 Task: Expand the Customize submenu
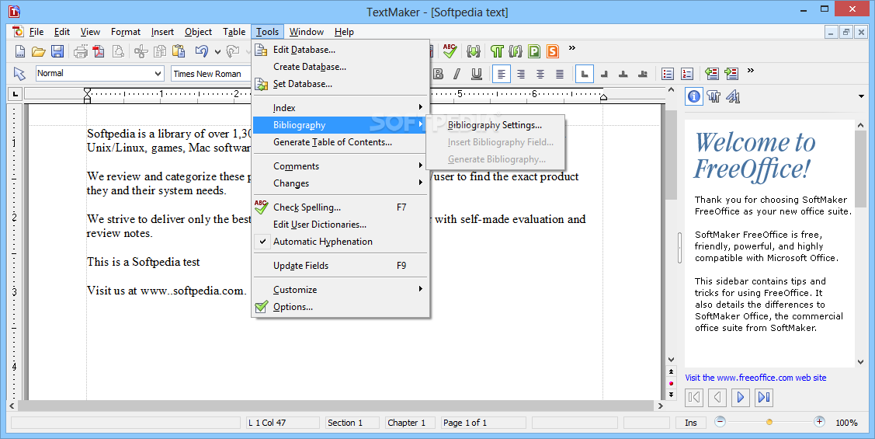(341, 289)
